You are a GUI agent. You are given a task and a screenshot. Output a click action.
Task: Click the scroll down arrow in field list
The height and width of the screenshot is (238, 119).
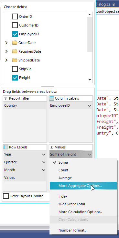click(x=90, y=80)
